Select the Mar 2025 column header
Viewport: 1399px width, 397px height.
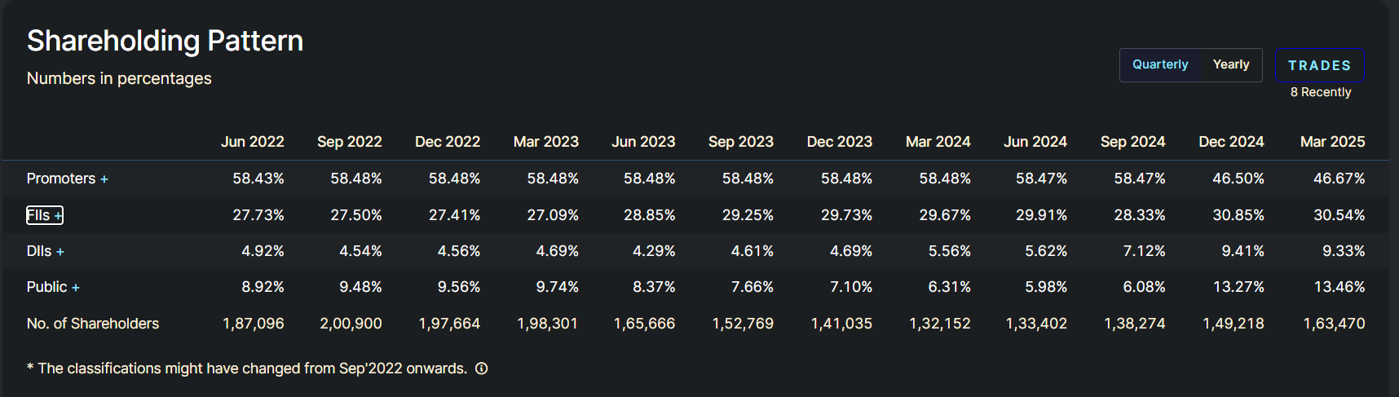tap(1332, 142)
